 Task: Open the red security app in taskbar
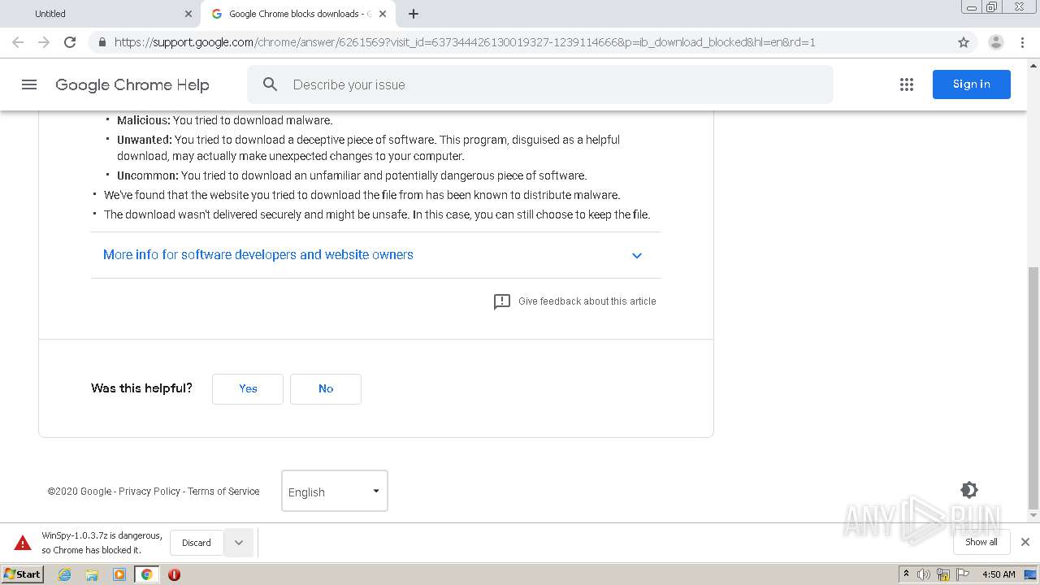pyautogui.click(x=174, y=574)
